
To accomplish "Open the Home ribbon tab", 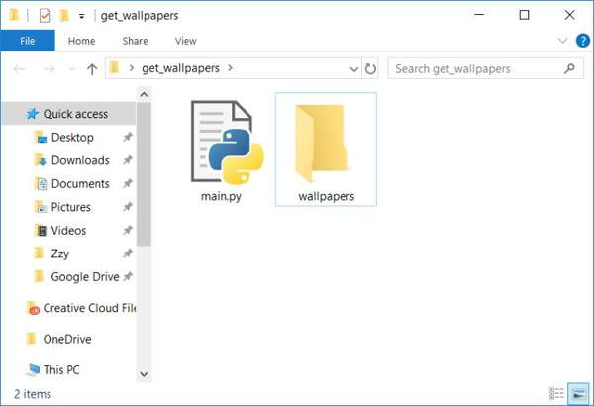I will click(82, 41).
